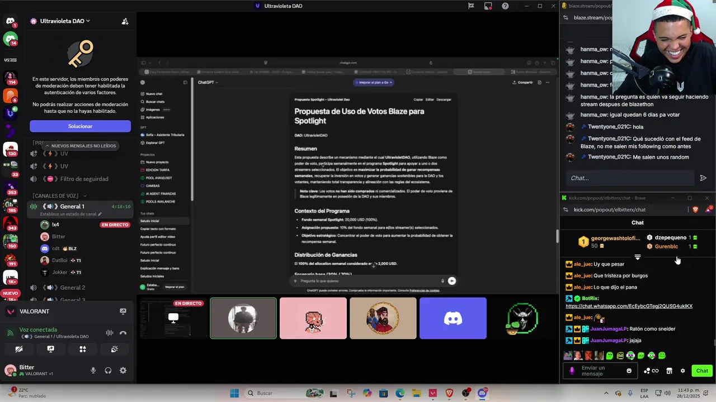This screenshot has width=716, height=402.
Task: Click voice member Bitter in General 1
Action: (59, 236)
